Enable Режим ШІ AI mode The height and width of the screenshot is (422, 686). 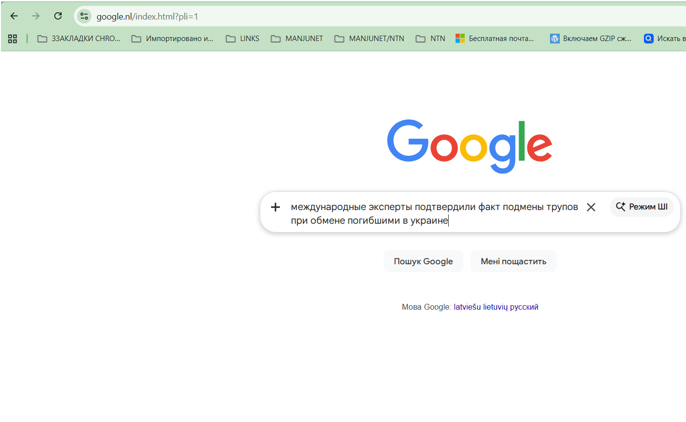point(641,207)
